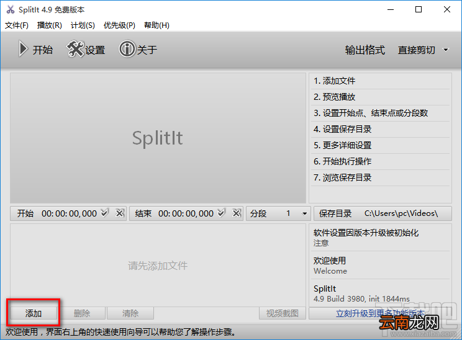Clear start time with X icon
Image resolution: width=462 pixels, height=340 pixels.
pos(120,213)
